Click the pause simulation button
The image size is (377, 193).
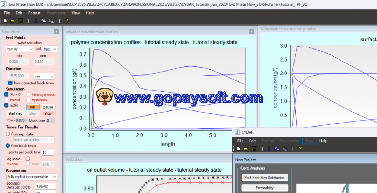coord(48,107)
